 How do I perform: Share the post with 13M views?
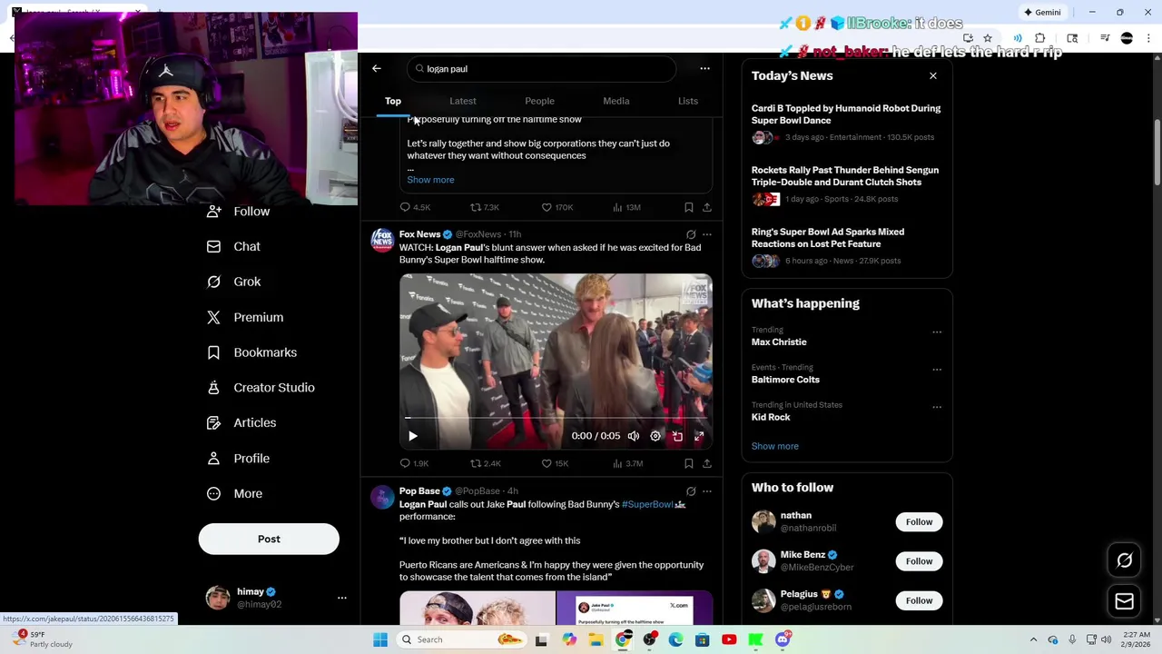pos(707,207)
